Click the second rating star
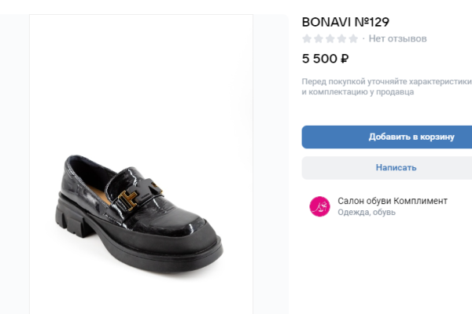Viewport: 472px width, 314px height. click(319, 38)
